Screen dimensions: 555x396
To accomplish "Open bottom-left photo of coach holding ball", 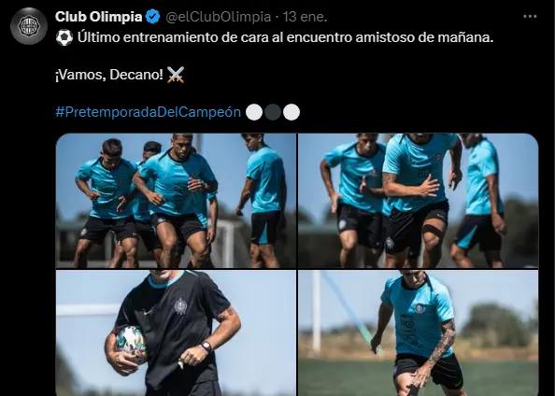I will pos(176,333).
